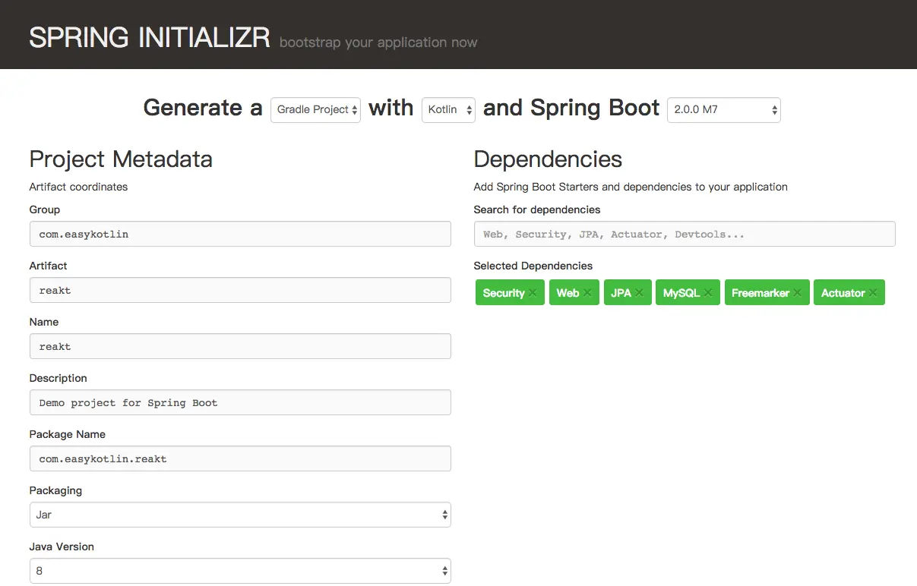Image resolution: width=917 pixels, height=586 pixels.
Task: Open the Spring Boot 2.0.0 M7 version dropdown
Action: click(x=724, y=109)
